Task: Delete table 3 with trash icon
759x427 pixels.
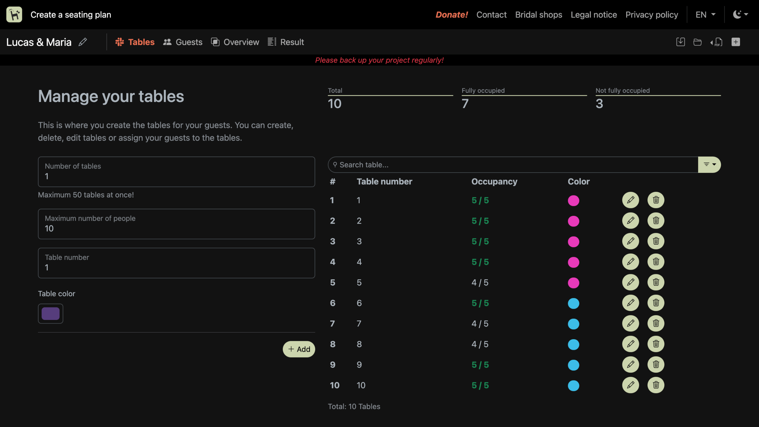Action: click(656, 241)
